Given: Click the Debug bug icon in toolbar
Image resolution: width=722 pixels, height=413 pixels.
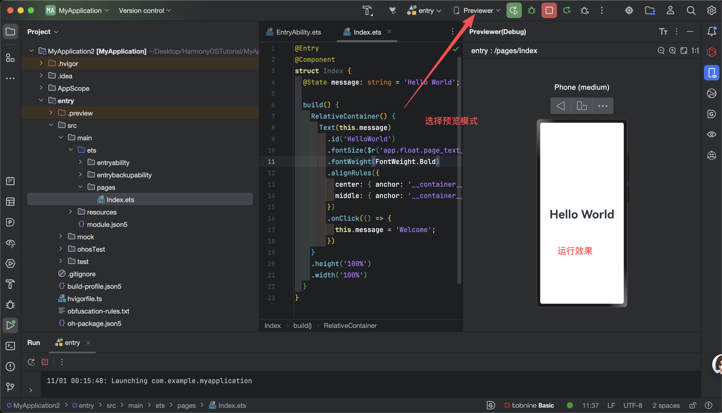Looking at the screenshot, I should (x=531, y=11).
